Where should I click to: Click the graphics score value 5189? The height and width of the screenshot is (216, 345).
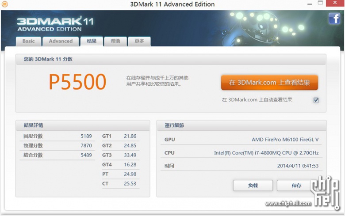(x=86, y=136)
